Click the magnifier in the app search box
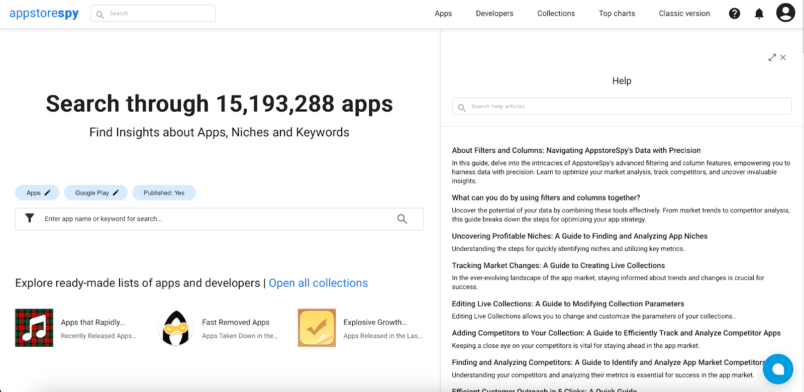The height and width of the screenshot is (392, 804). click(402, 219)
